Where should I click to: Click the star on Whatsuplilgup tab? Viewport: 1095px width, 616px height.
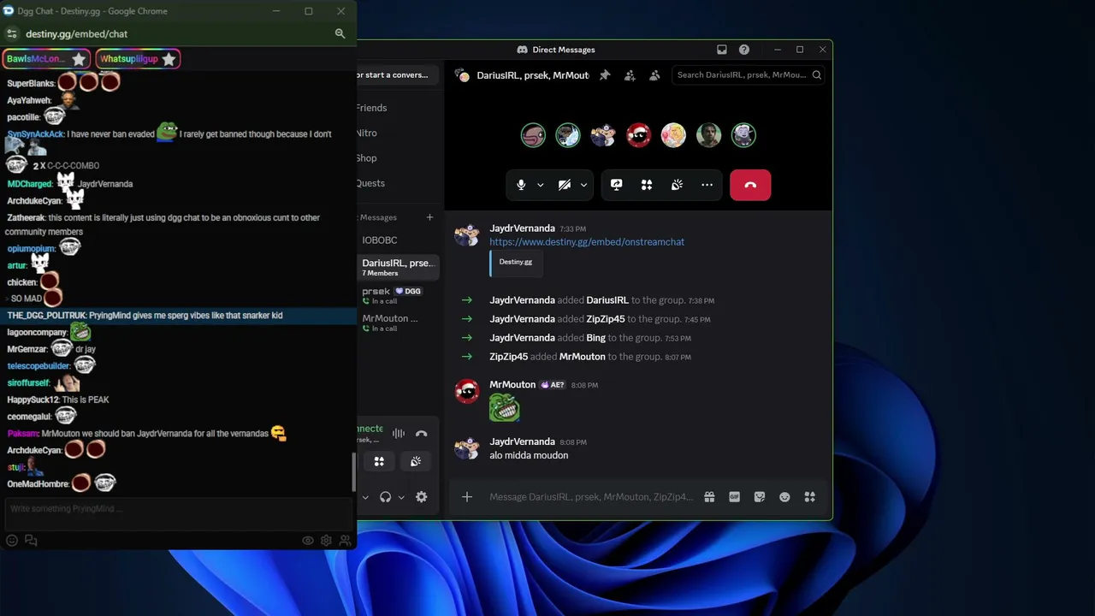tap(169, 59)
